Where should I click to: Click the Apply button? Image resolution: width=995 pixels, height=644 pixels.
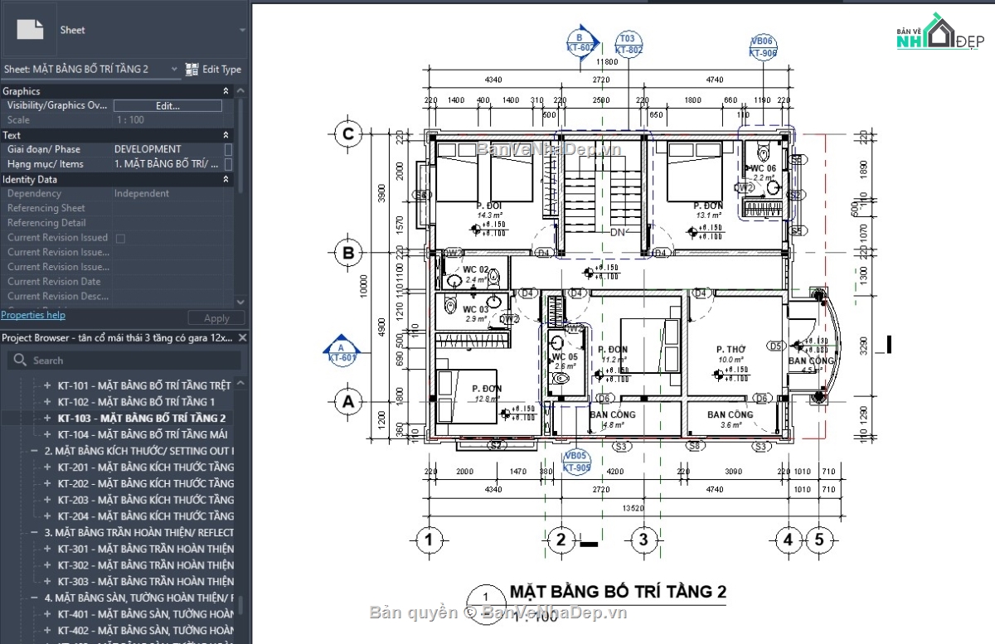click(x=216, y=318)
